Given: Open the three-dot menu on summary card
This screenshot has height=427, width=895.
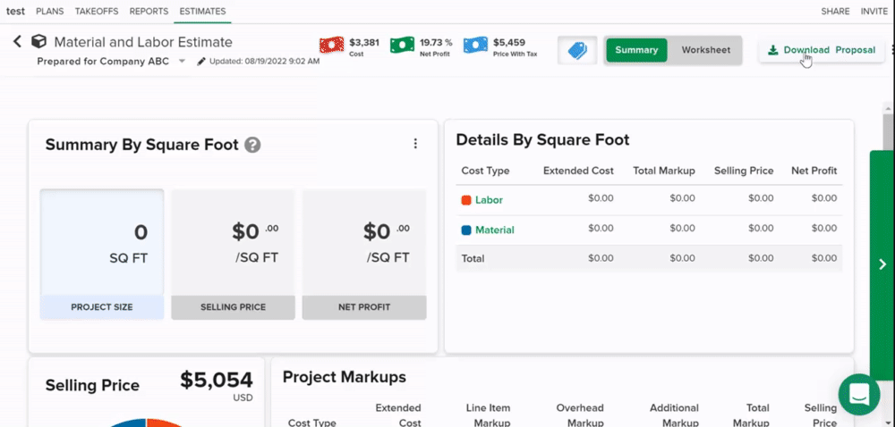Looking at the screenshot, I should [x=415, y=144].
